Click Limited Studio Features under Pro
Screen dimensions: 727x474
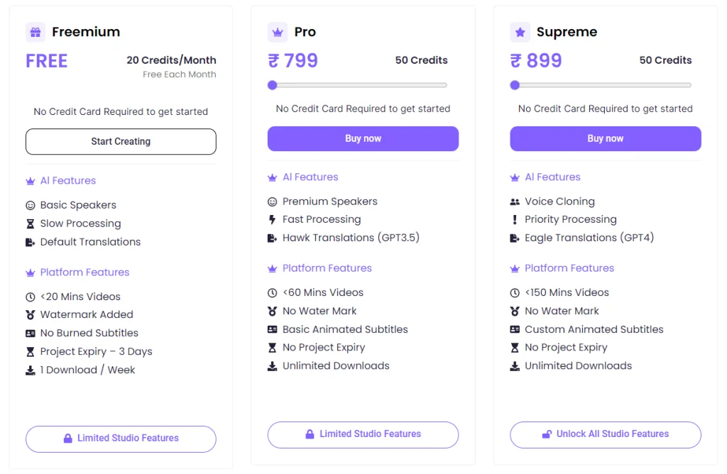point(363,434)
